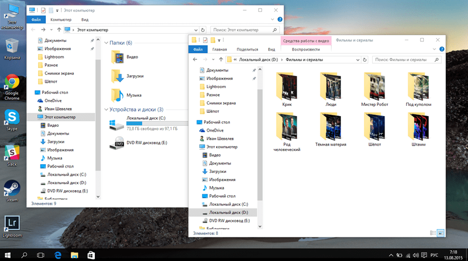Click the Microsoft Edge taskbar icon
Viewport: 468px width, 261px height.
57,255
